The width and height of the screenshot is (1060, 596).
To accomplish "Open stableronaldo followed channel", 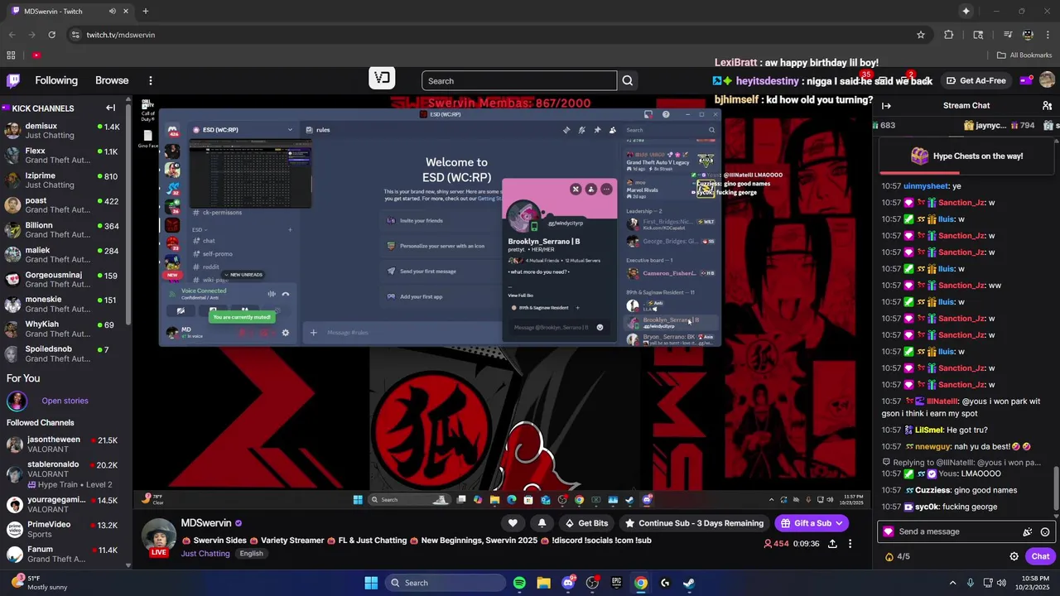I will (63, 474).
